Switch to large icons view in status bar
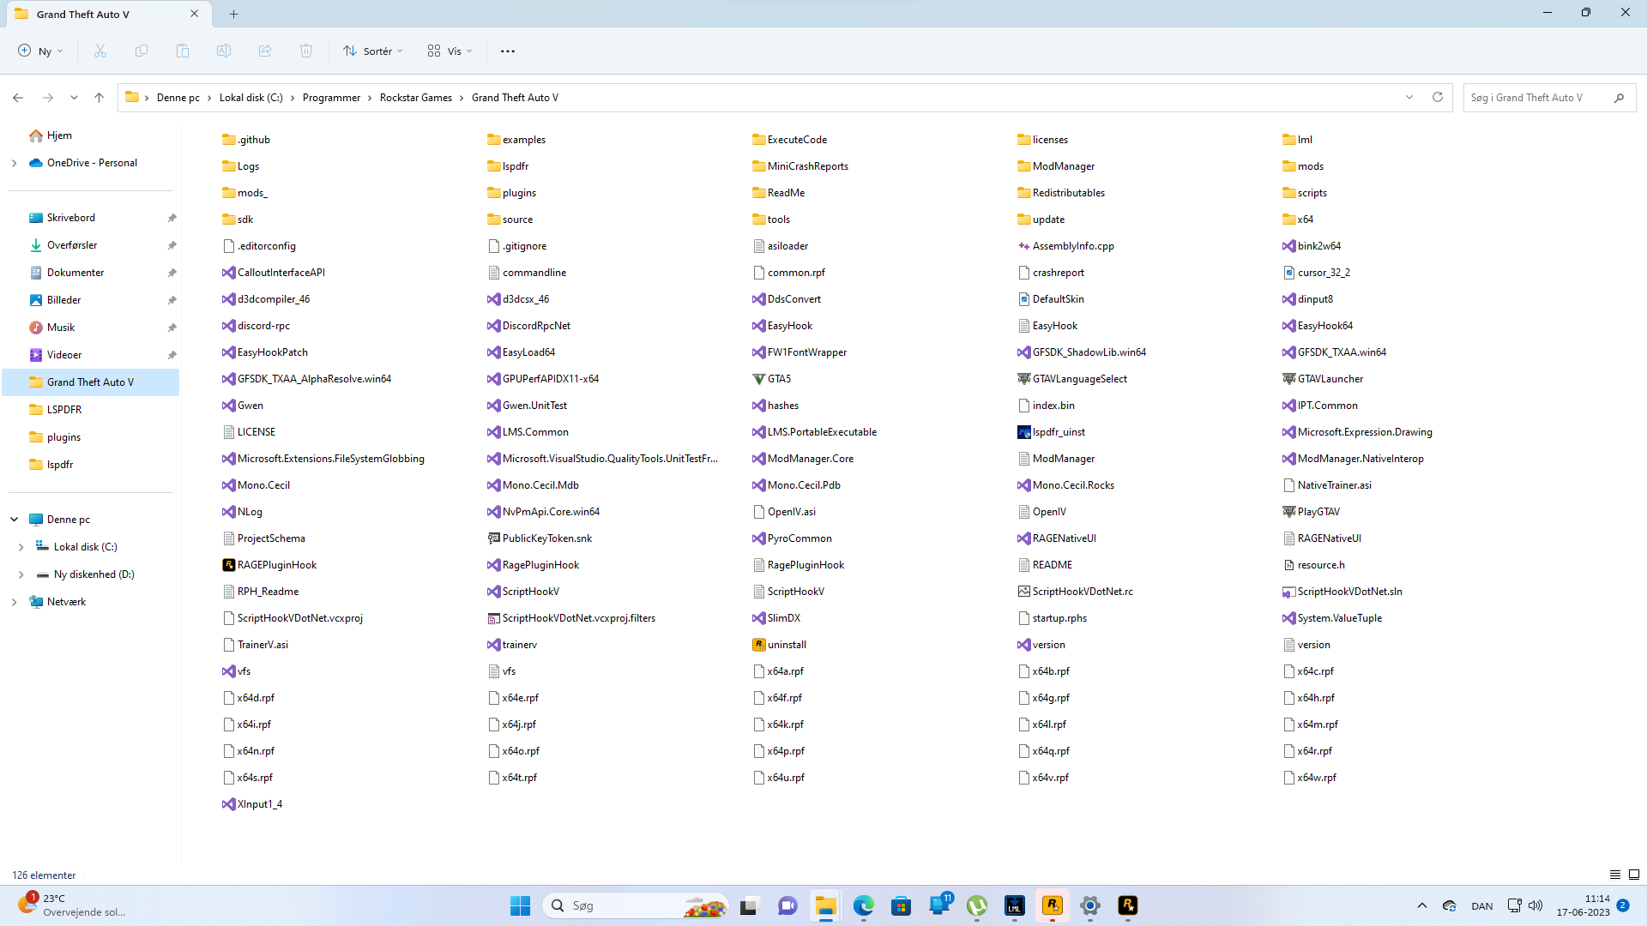 click(1634, 875)
